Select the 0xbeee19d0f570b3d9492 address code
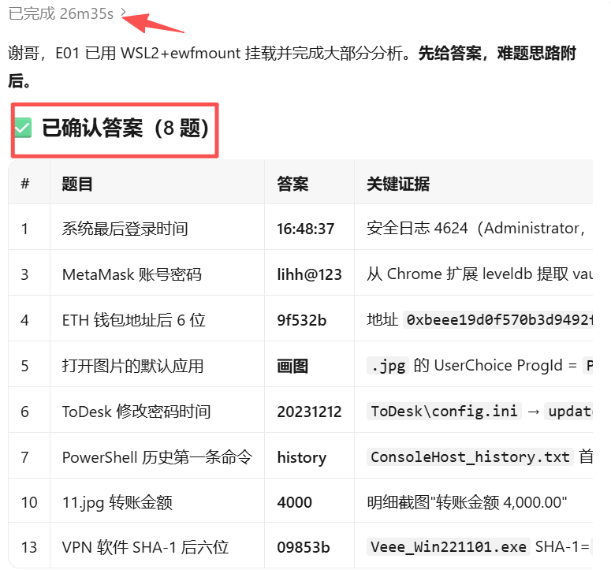 tap(498, 320)
